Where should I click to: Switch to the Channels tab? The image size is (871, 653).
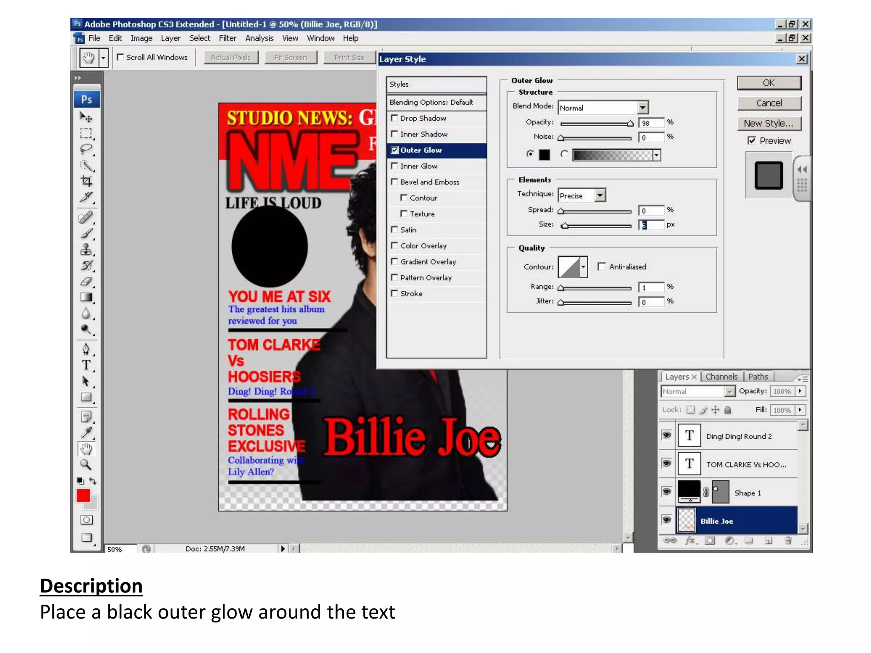pyautogui.click(x=721, y=377)
